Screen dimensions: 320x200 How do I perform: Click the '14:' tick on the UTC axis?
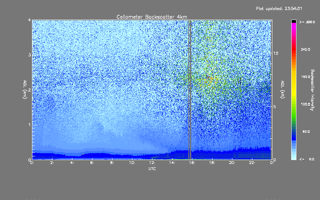coord(172,163)
